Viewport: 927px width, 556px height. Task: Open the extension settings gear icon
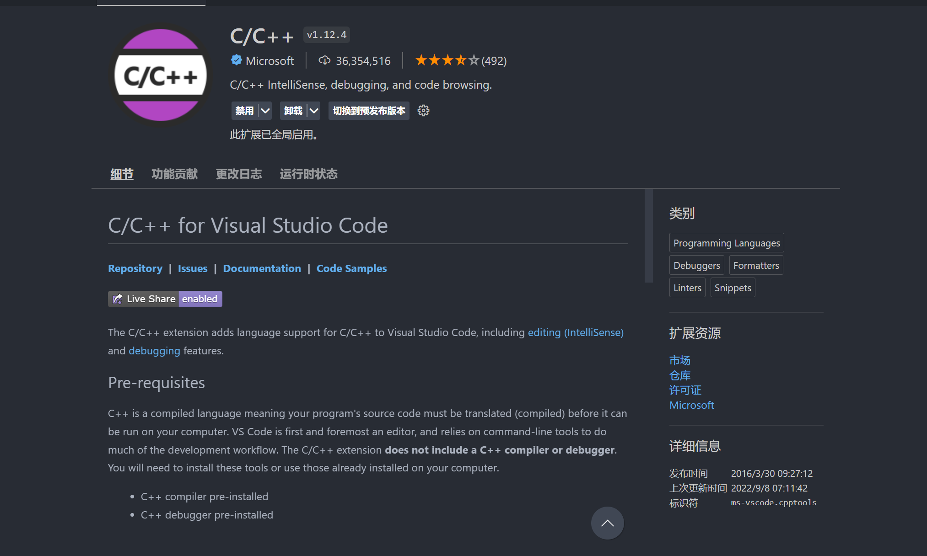[423, 110]
